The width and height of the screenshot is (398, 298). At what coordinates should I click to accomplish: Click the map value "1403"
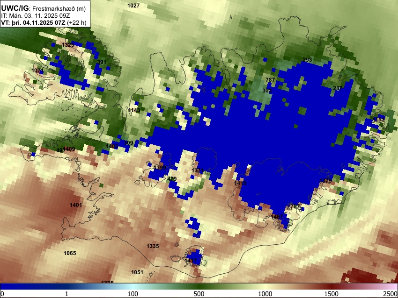tap(112, 146)
